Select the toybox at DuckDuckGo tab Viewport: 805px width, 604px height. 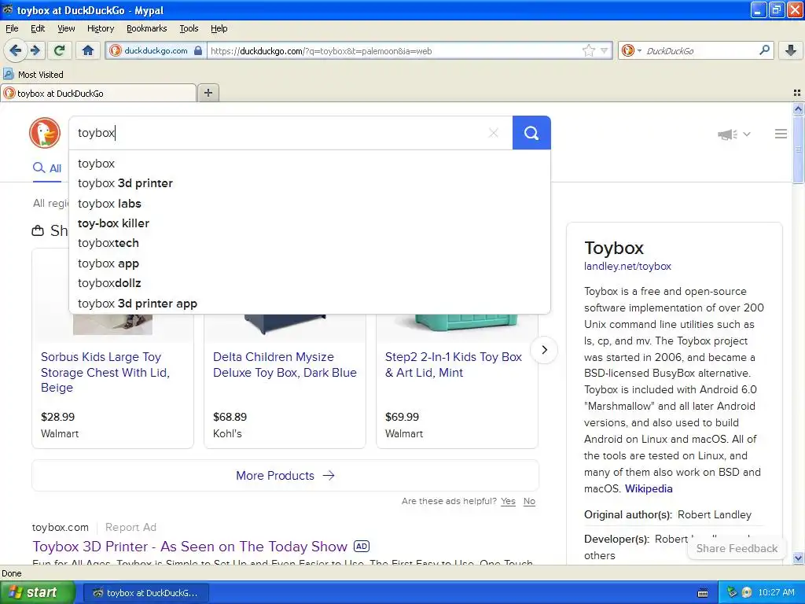point(98,94)
